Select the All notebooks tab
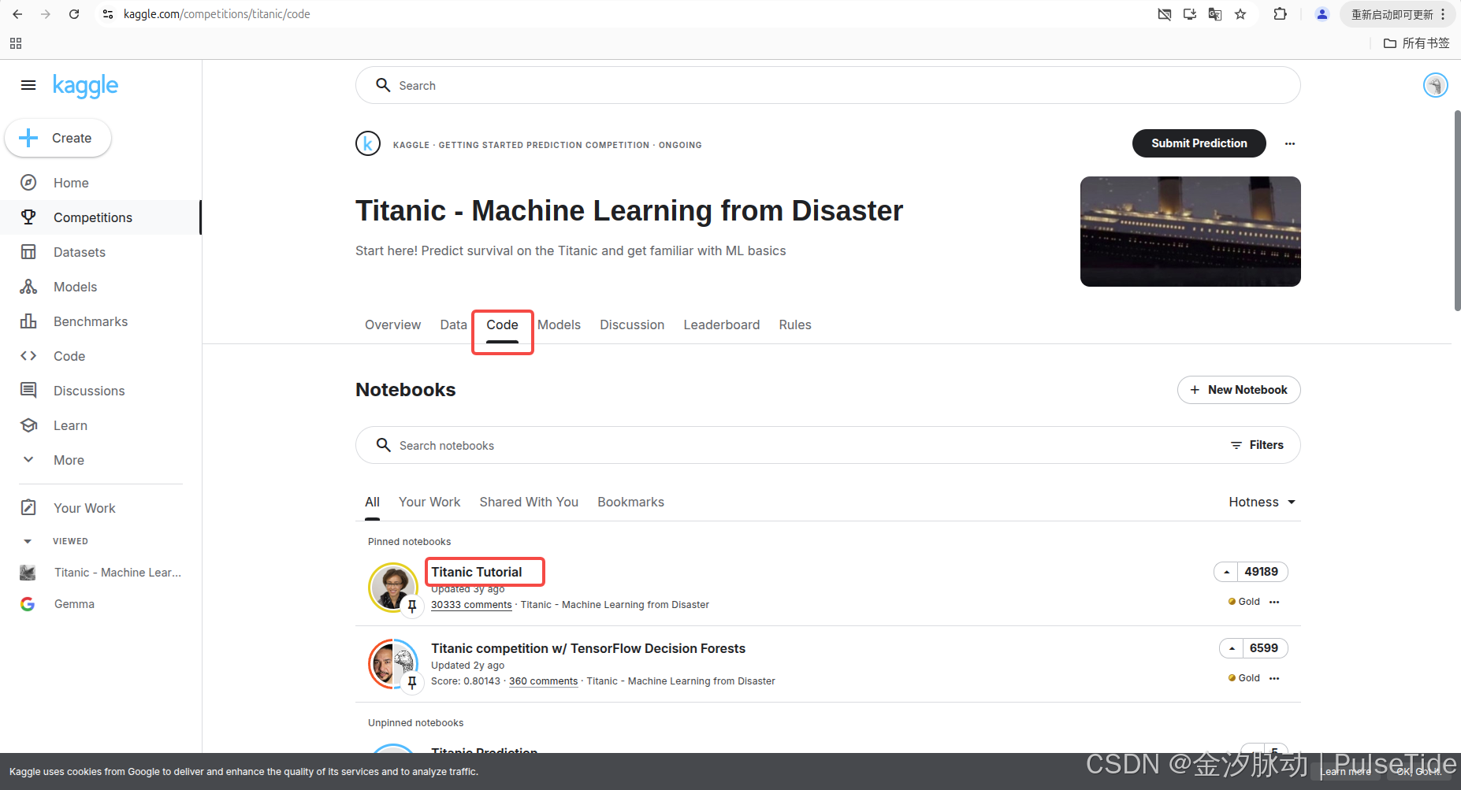Screen dimensions: 1461x790 tap(372, 502)
